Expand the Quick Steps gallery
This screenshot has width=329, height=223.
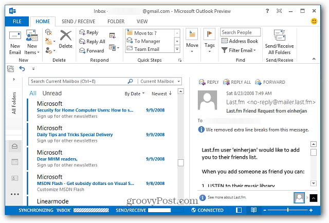tap(177, 49)
